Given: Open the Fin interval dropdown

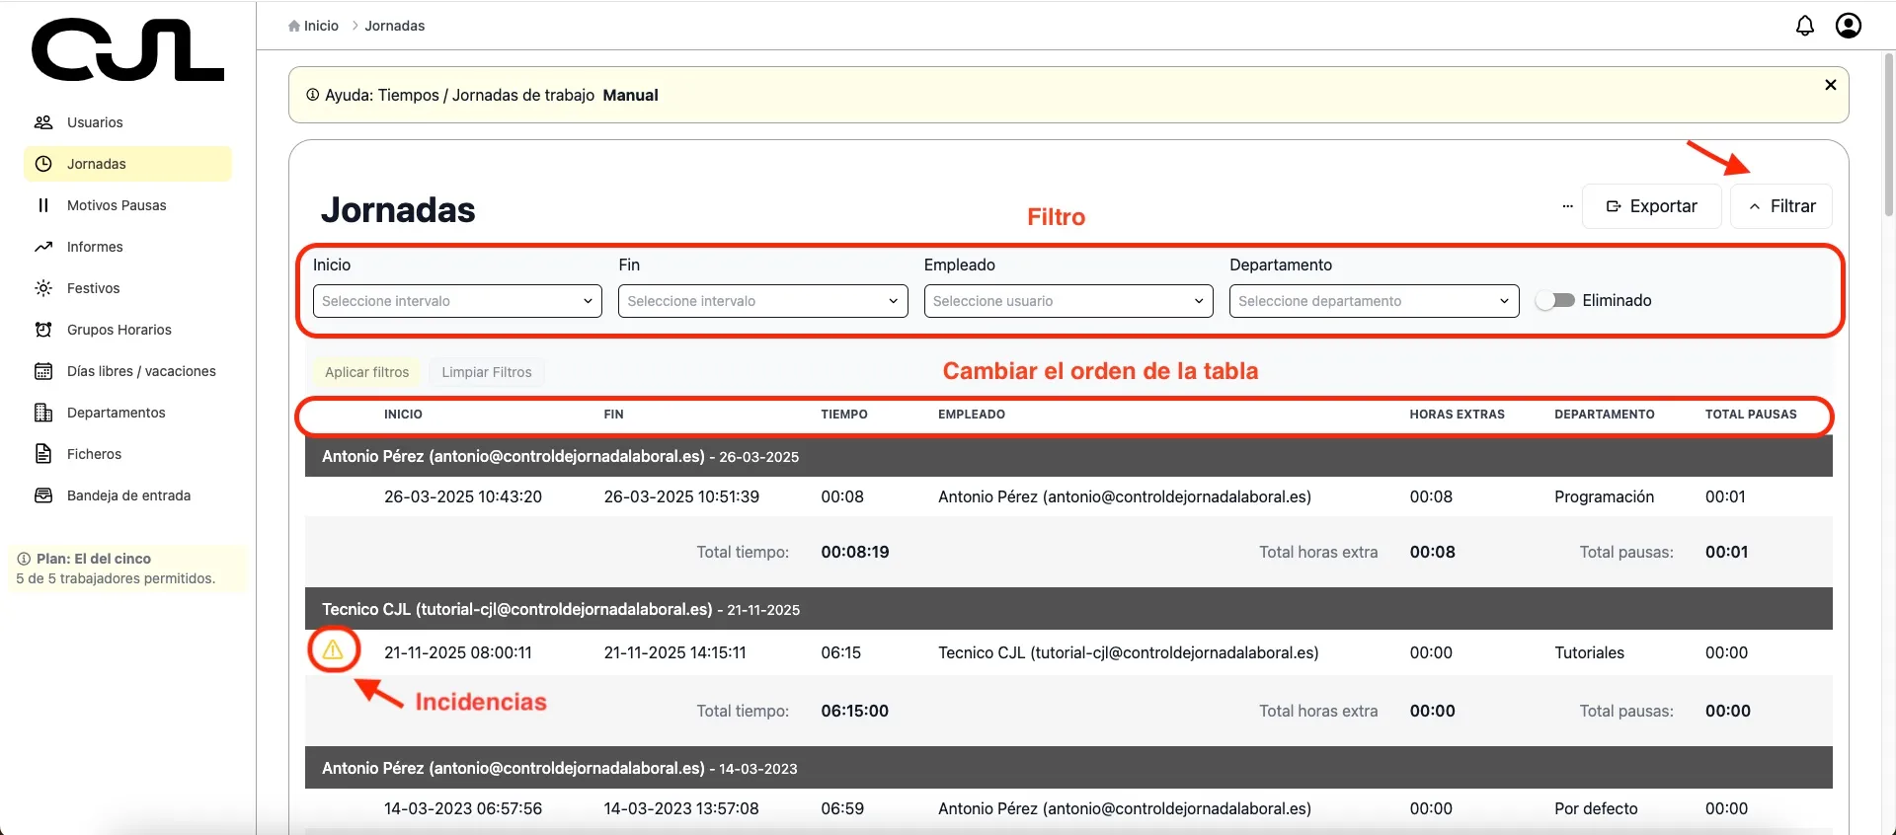Looking at the screenshot, I should click(762, 301).
